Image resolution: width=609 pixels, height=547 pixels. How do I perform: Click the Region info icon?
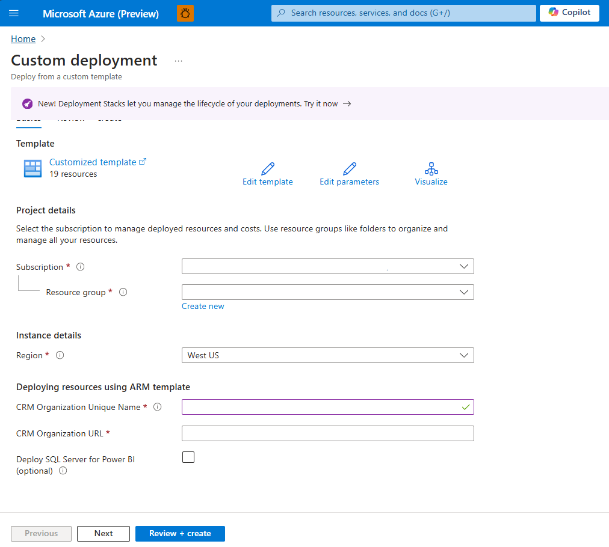tap(60, 355)
